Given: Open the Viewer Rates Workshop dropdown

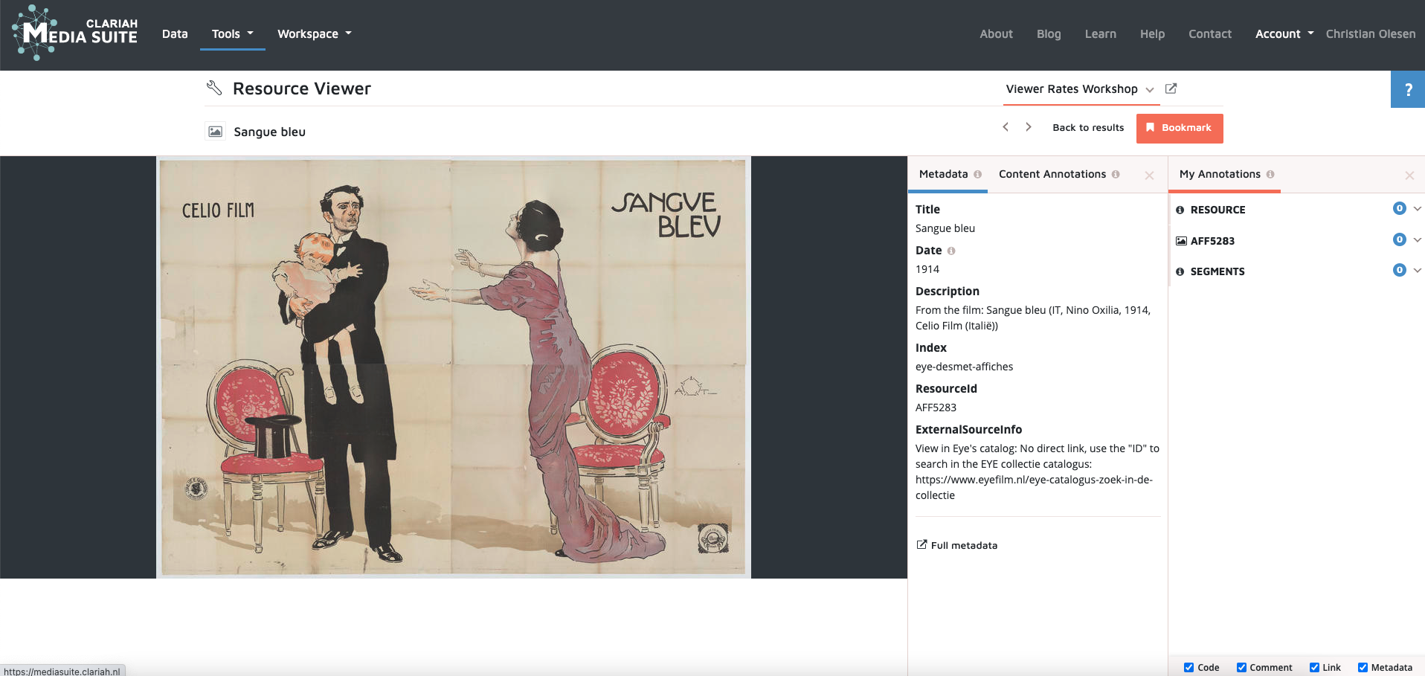Looking at the screenshot, I should 1079,89.
